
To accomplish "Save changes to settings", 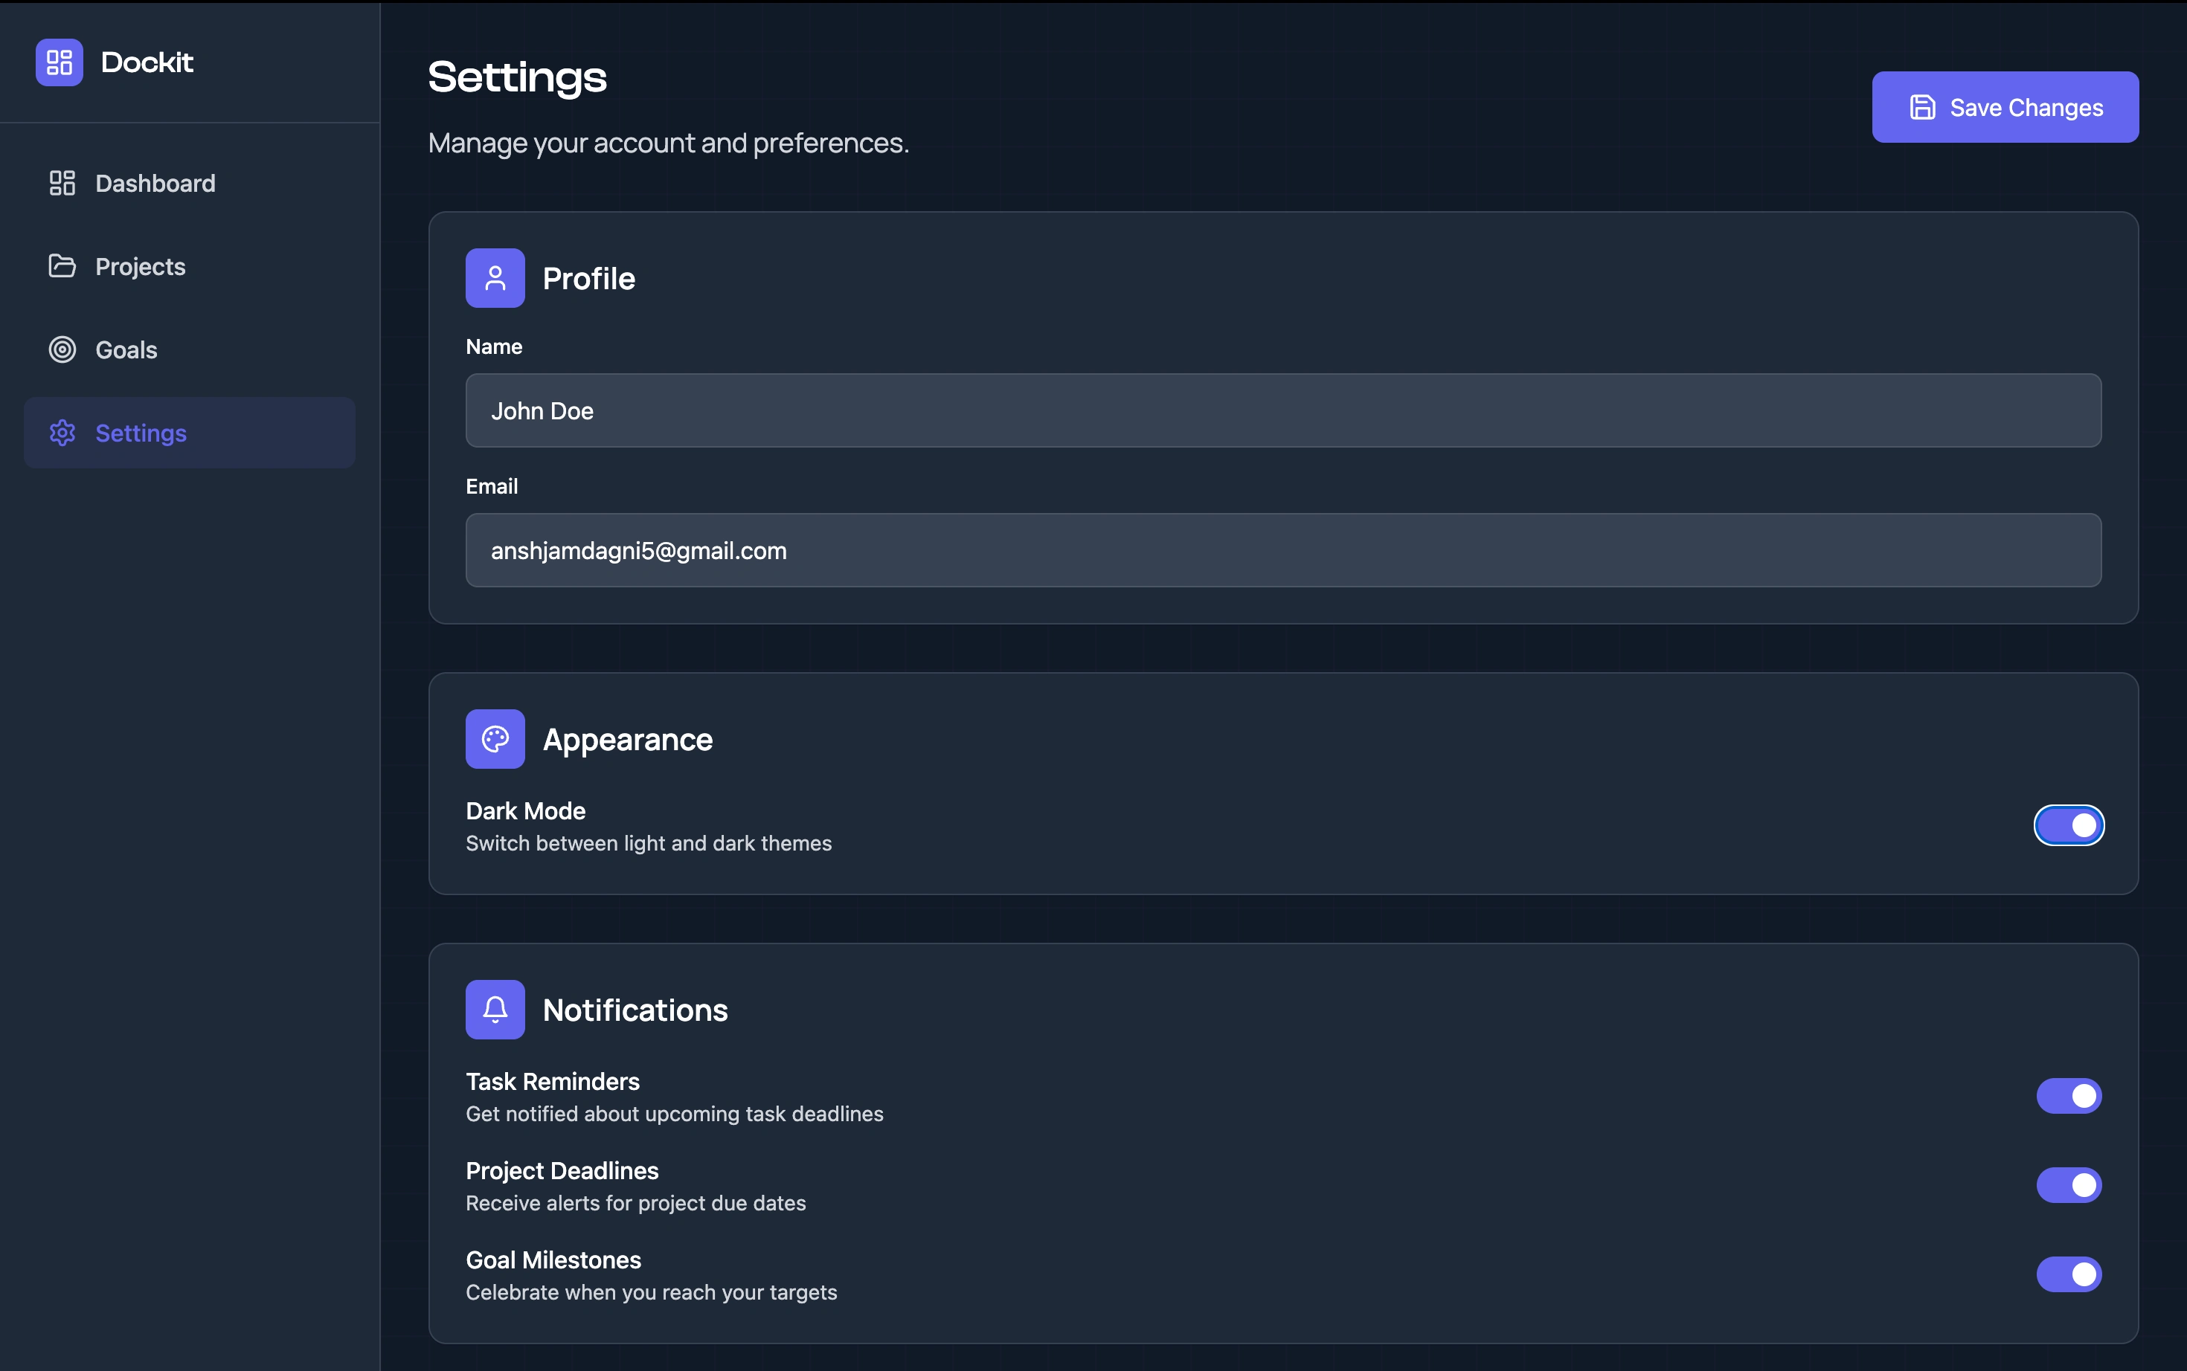I will coord(2005,107).
